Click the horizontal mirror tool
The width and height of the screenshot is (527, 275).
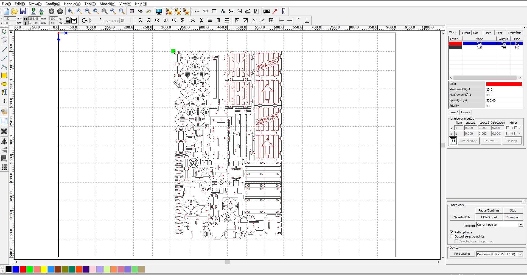point(4,141)
